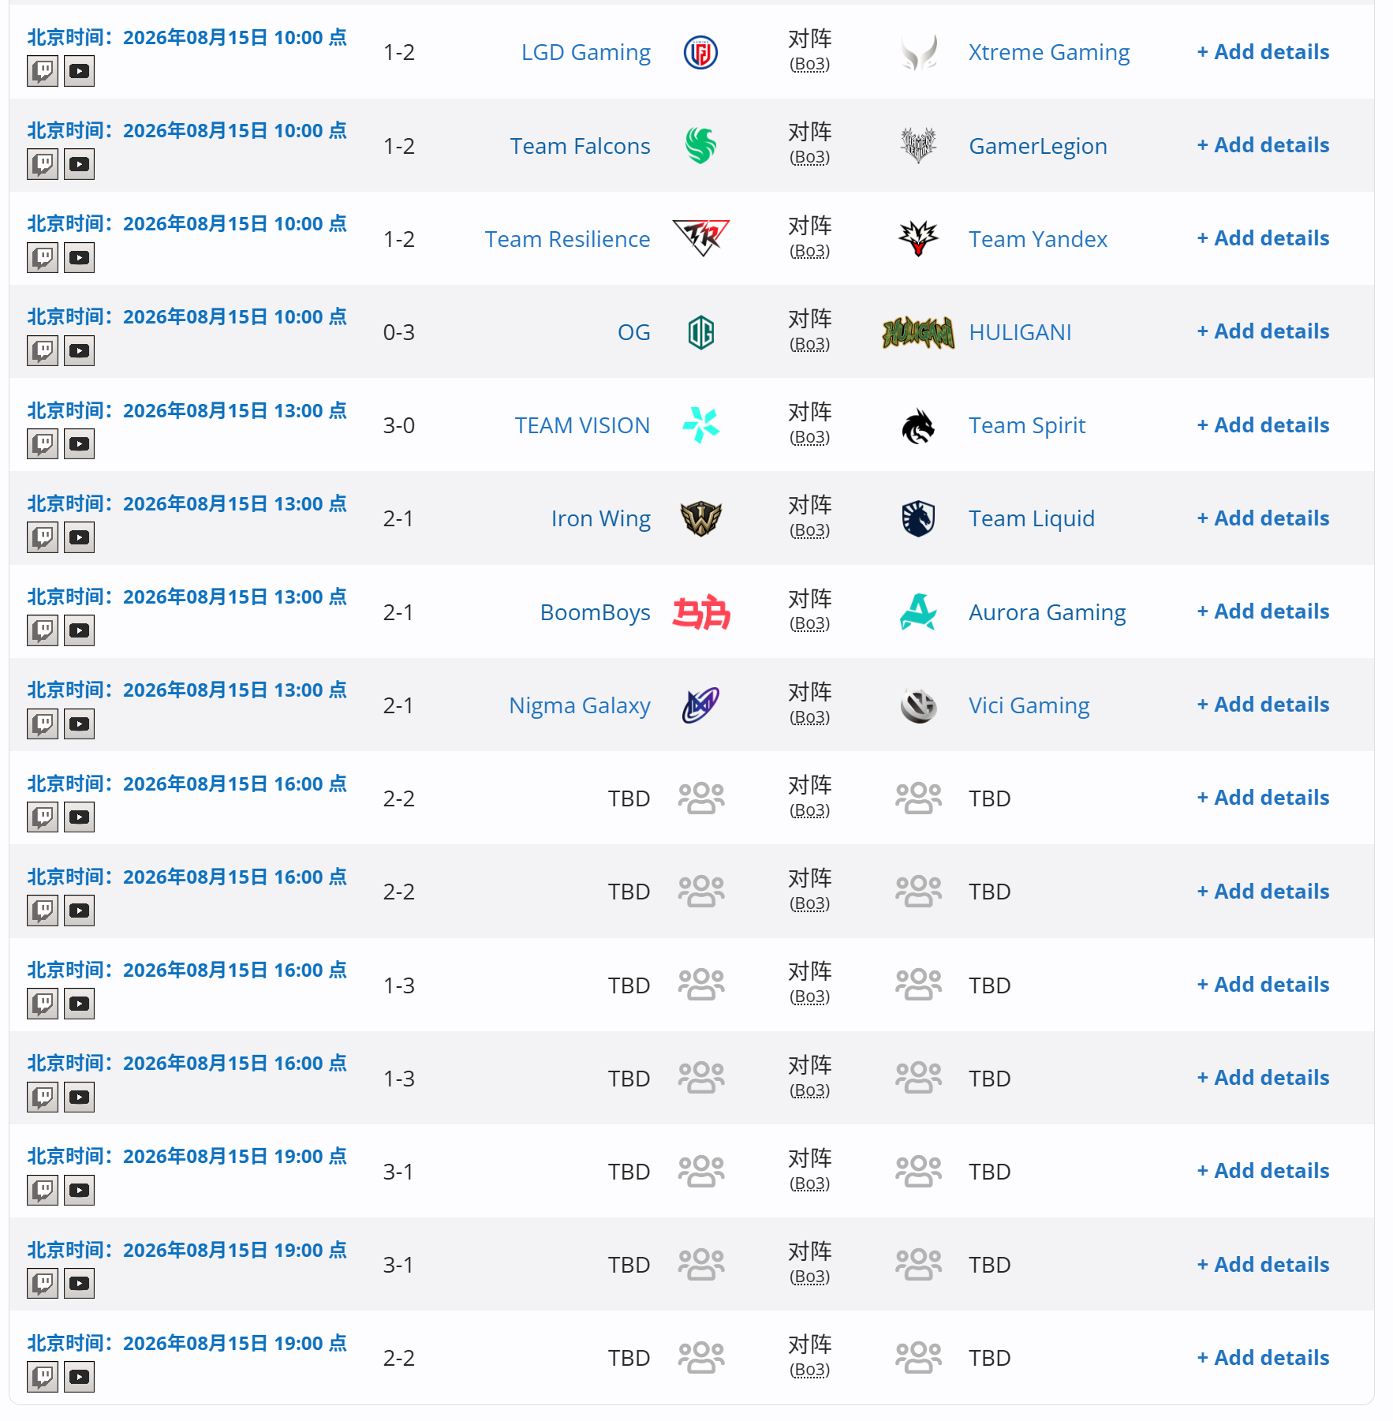Open Twitch stream for LGD Gaming match
The height and width of the screenshot is (1421, 1393).
coord(43,71)
